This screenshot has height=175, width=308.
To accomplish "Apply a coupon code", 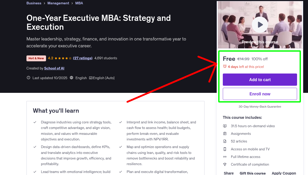I will pyautogui.click(x=284, y=173).
